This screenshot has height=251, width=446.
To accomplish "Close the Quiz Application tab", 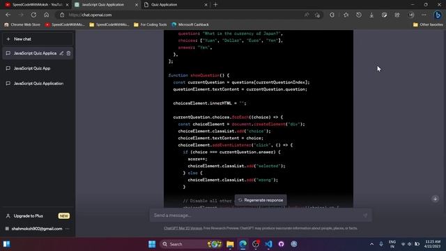I will coord(206,5).
